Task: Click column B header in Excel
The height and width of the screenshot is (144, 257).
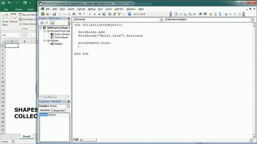Action: coord(24,42)
